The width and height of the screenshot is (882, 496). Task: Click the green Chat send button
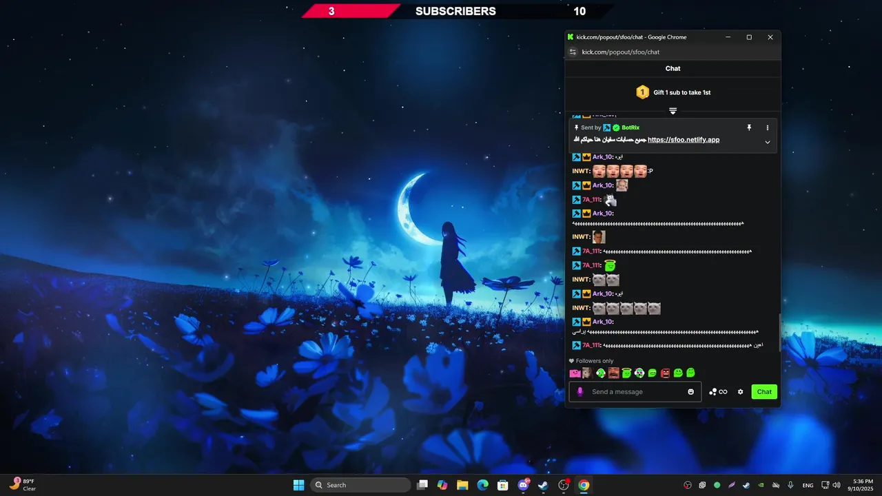pos(764,391)
